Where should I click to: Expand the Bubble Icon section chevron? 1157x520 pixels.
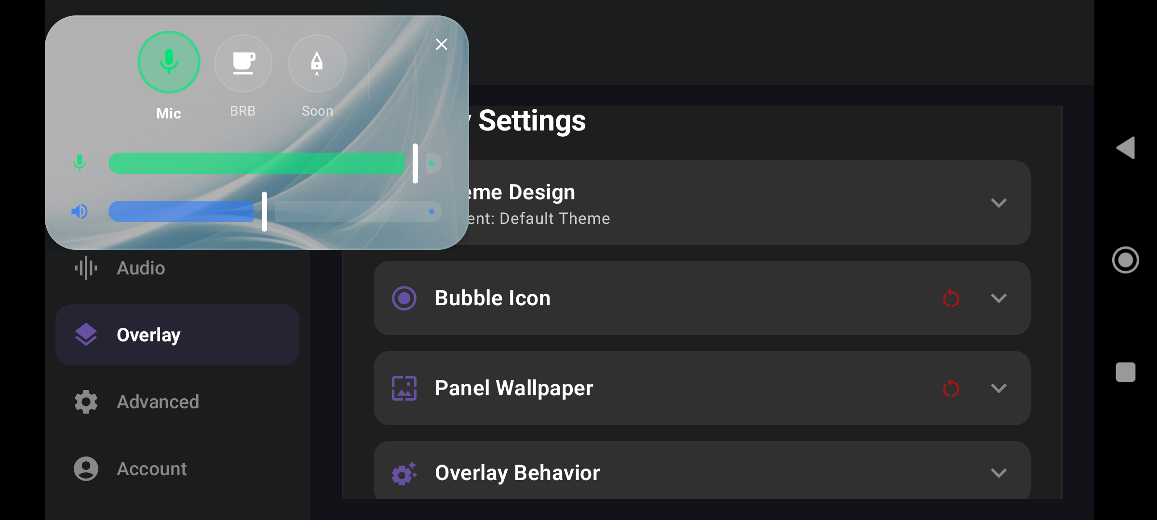[x=999, y=299]
